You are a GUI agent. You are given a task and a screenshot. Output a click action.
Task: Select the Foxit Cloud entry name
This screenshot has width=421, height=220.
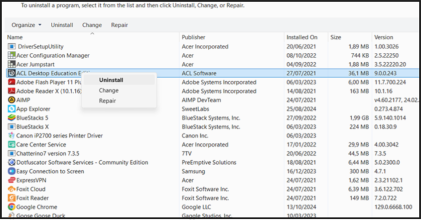pyautogui.click(x=31, y=189)
